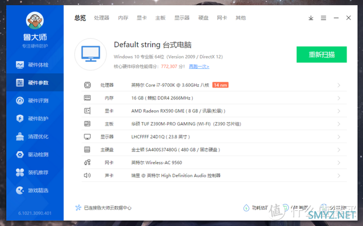Screen dimensions: 363x226
Task: Open 装机推荐 in the sidebar
Action: click(35, 172)
